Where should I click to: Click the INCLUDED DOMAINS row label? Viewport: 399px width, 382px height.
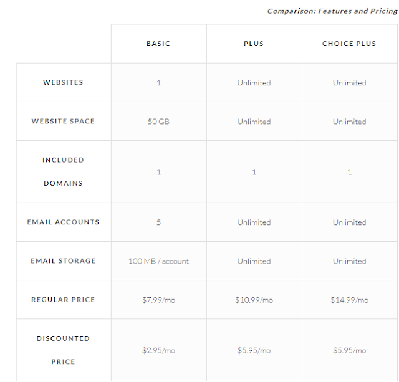click(x=63, y=171)
